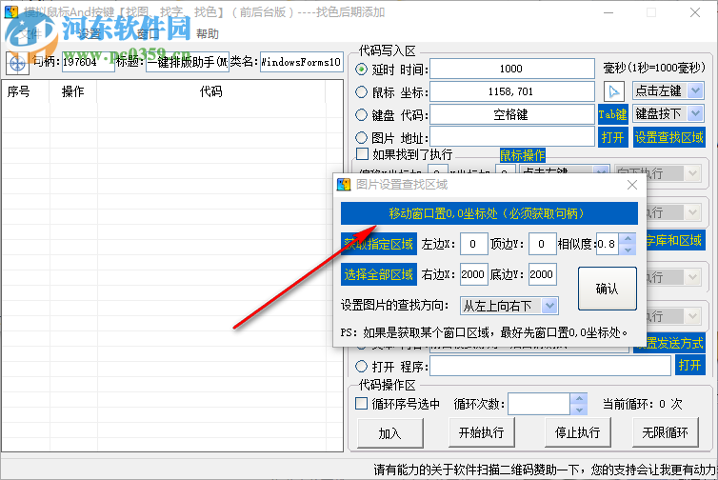
Task: Click the 左边X input field
Action: tap(474, 244)
